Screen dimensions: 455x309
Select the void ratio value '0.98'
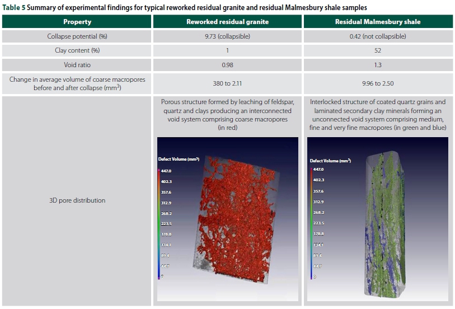point(227,65)
